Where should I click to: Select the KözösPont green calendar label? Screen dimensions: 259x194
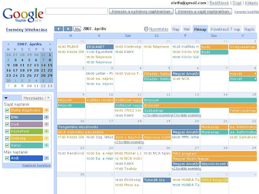tap(26, 131)
